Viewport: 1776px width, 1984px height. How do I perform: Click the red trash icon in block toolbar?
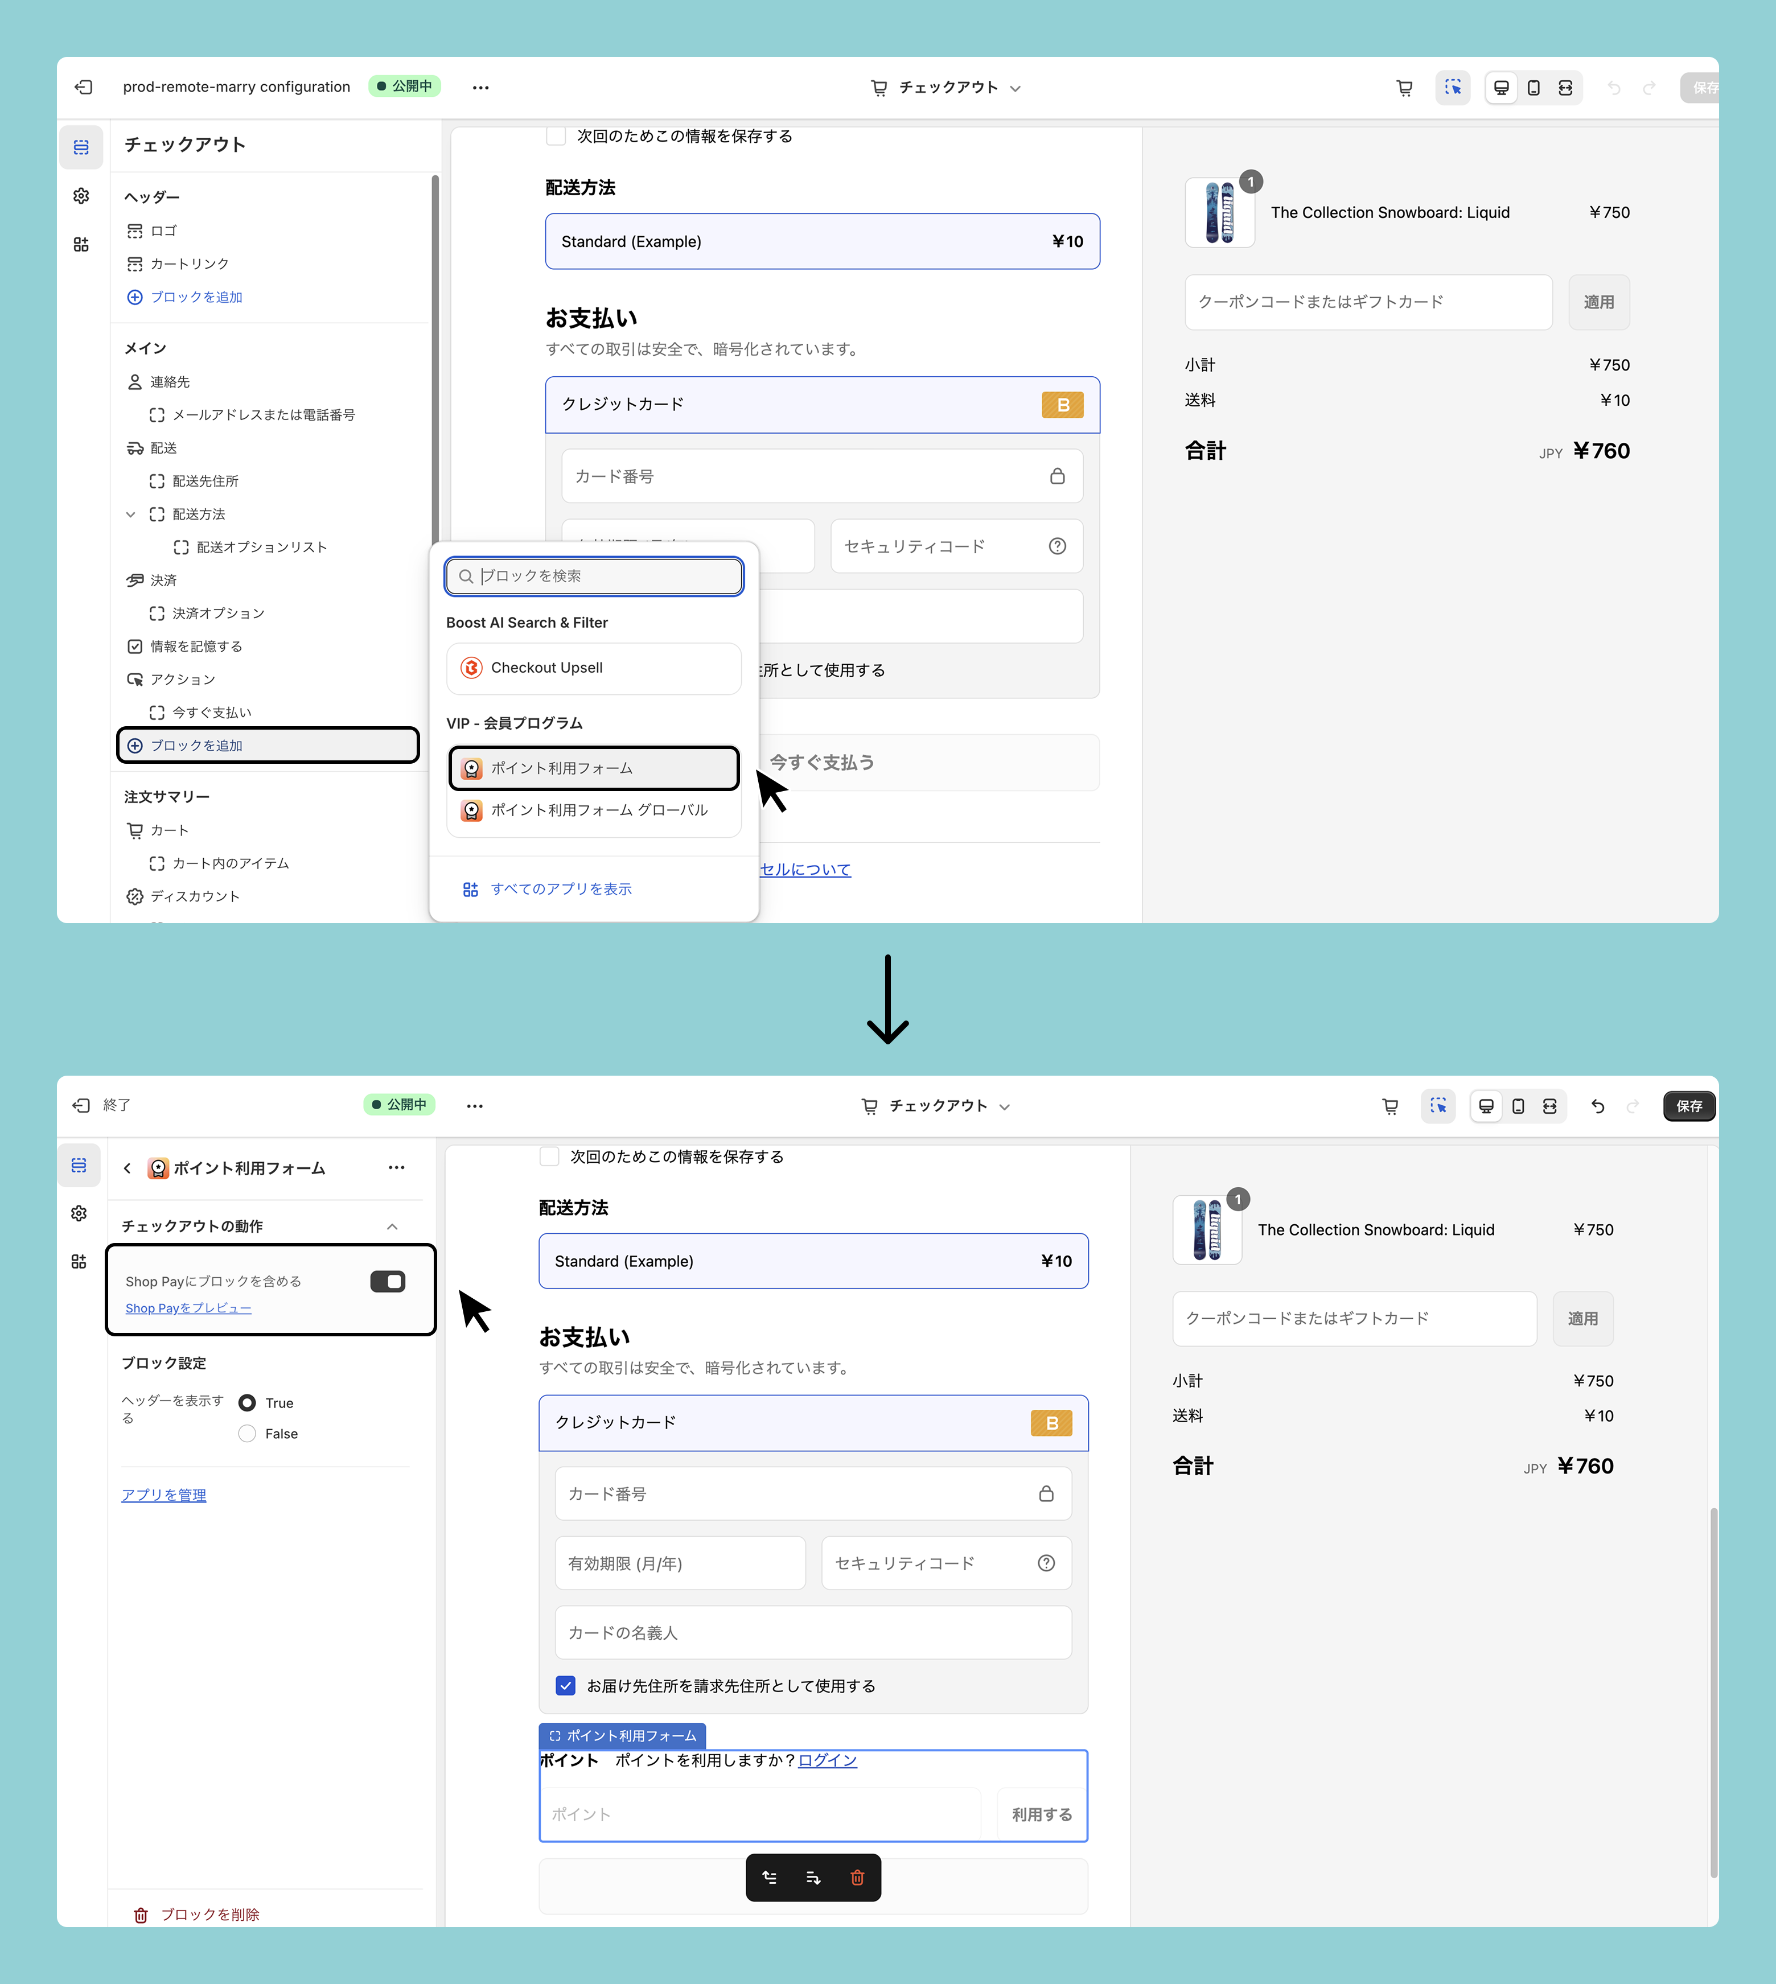coord(857,1878)
